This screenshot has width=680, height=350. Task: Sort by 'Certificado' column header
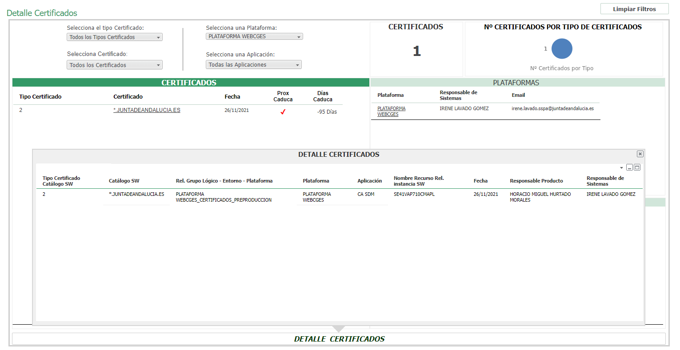[128, 96]
